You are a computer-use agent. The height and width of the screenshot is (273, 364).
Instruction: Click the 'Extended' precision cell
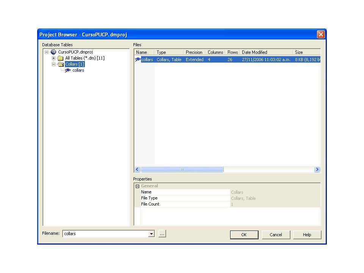click(195, 60)
